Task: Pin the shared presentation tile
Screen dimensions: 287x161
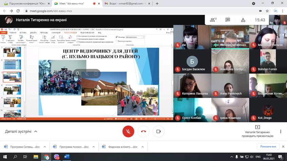Action: (x=77, y=73)
